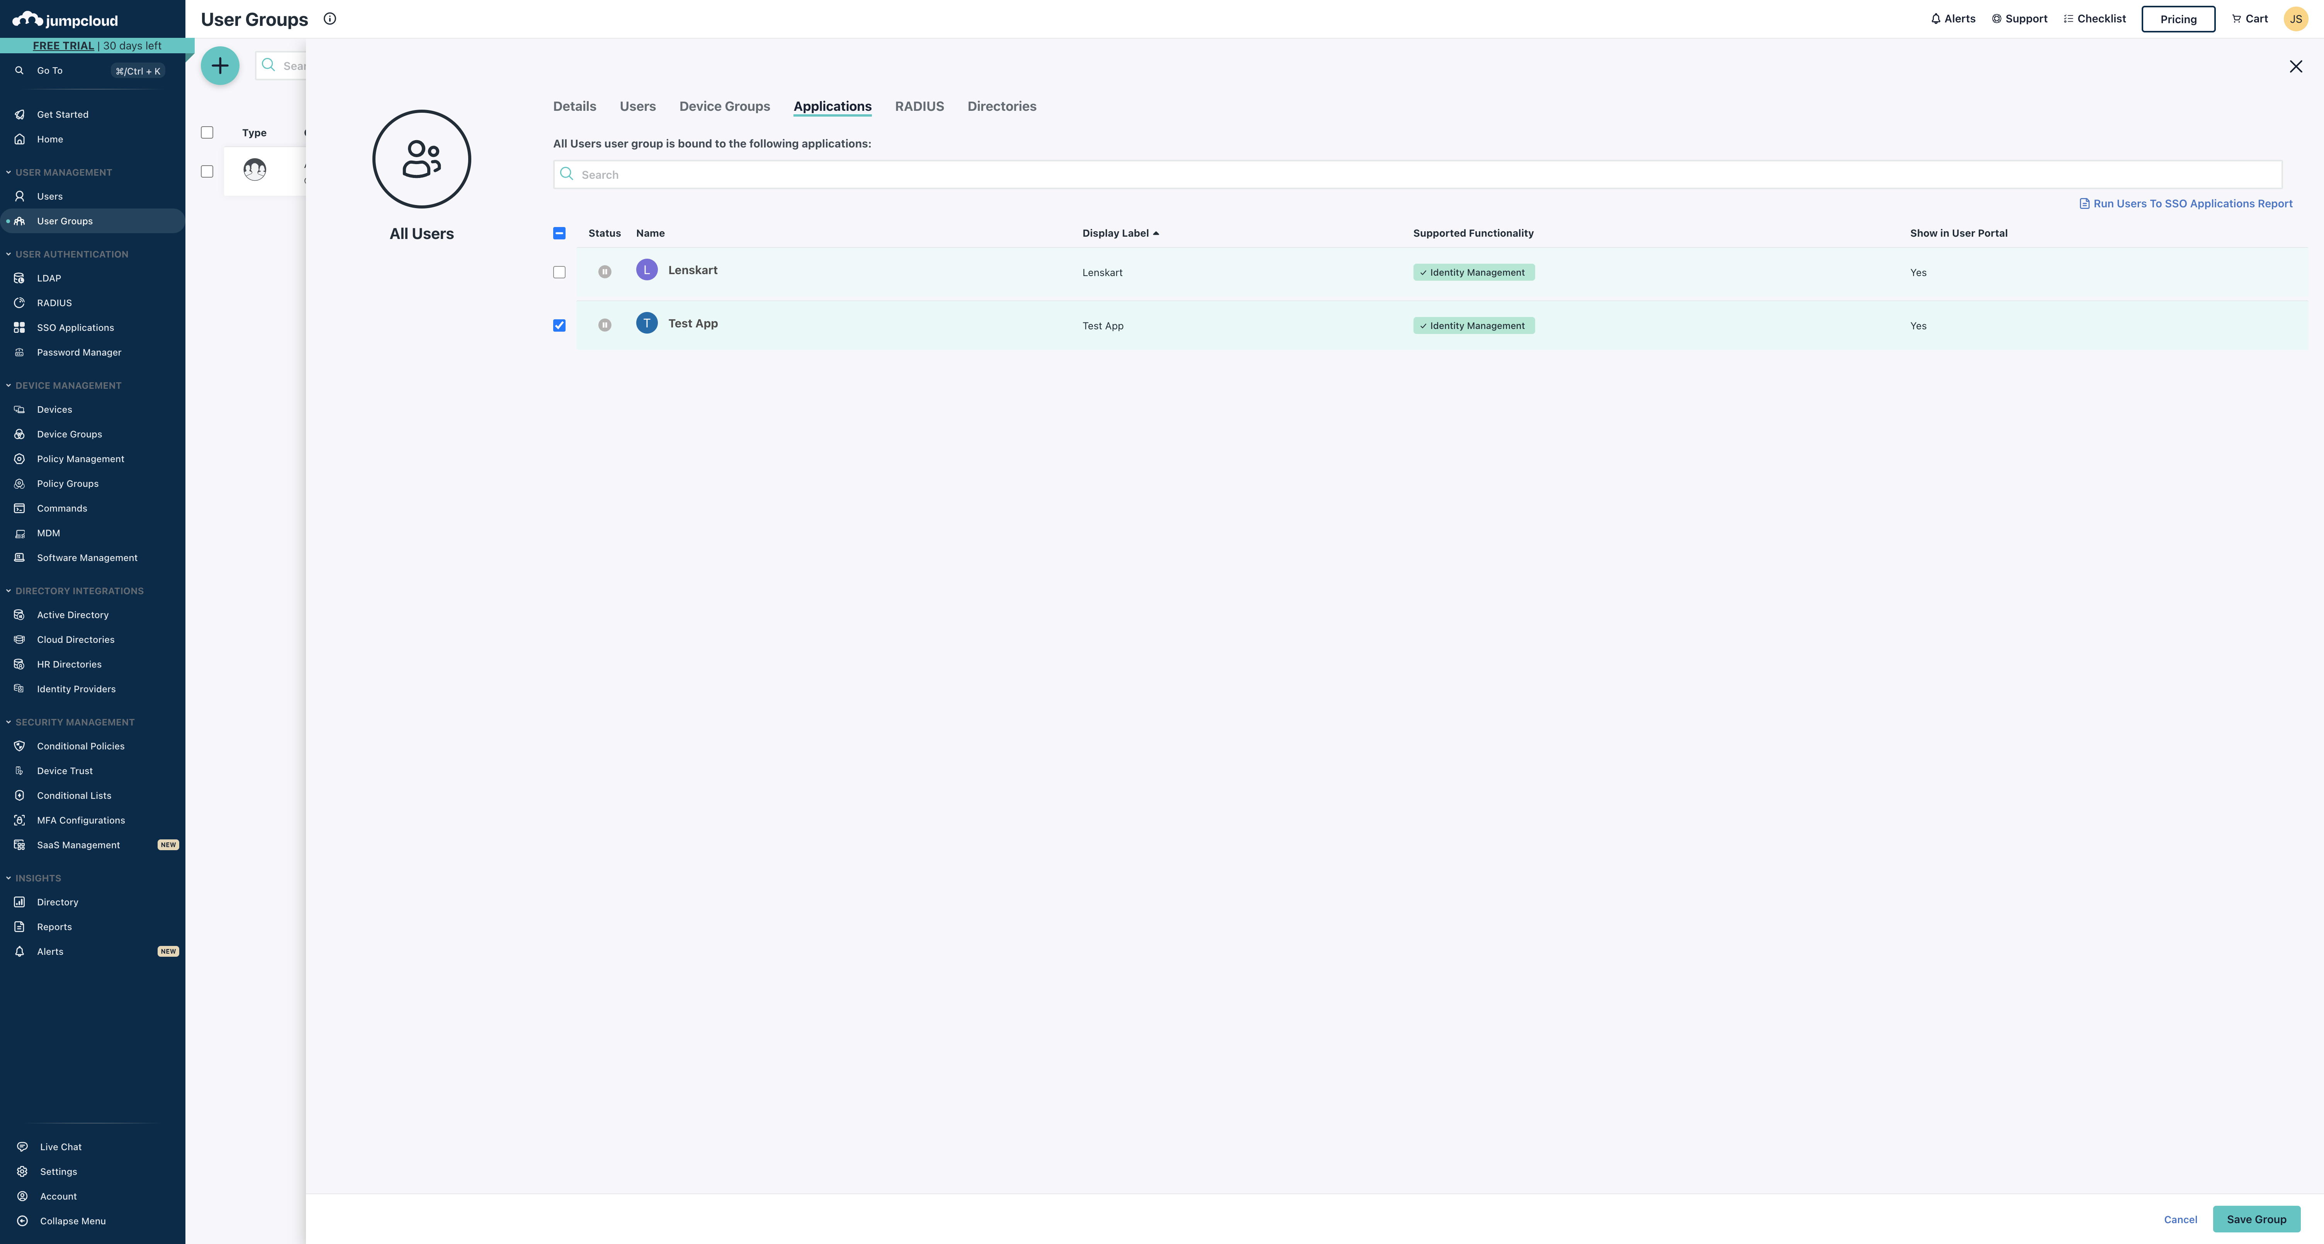This screenshot has width=2324, height=1244.
Task: Click the SSO Applications grid icon
Action: [x=19, y=327]
